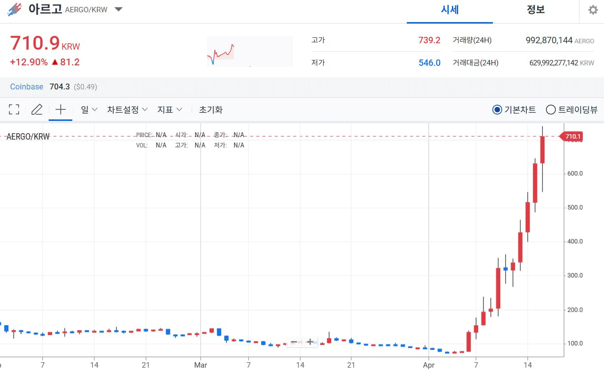Open settings via the gear icon
604x374 pixels.
(x=593, y=10)
